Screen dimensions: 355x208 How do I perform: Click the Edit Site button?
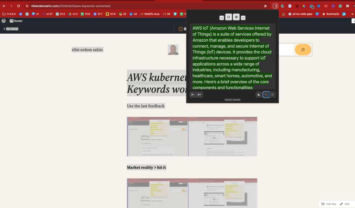point(329,204)
